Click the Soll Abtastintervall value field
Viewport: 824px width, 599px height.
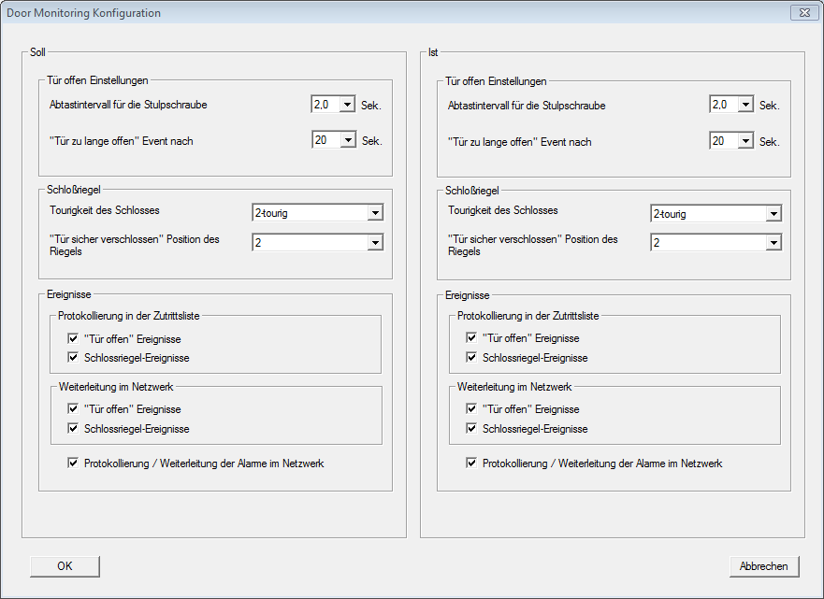(x=325, y=105)
